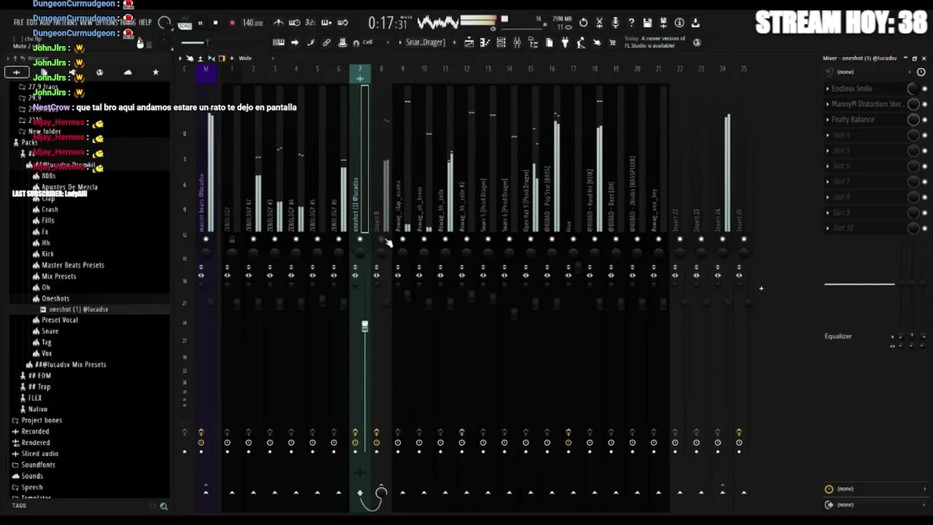Save project with the floppy disk icon
Screen dimensions: 933x525
647,23
